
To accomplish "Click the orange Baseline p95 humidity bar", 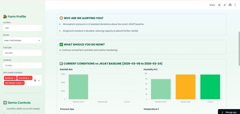I will 186,87.
